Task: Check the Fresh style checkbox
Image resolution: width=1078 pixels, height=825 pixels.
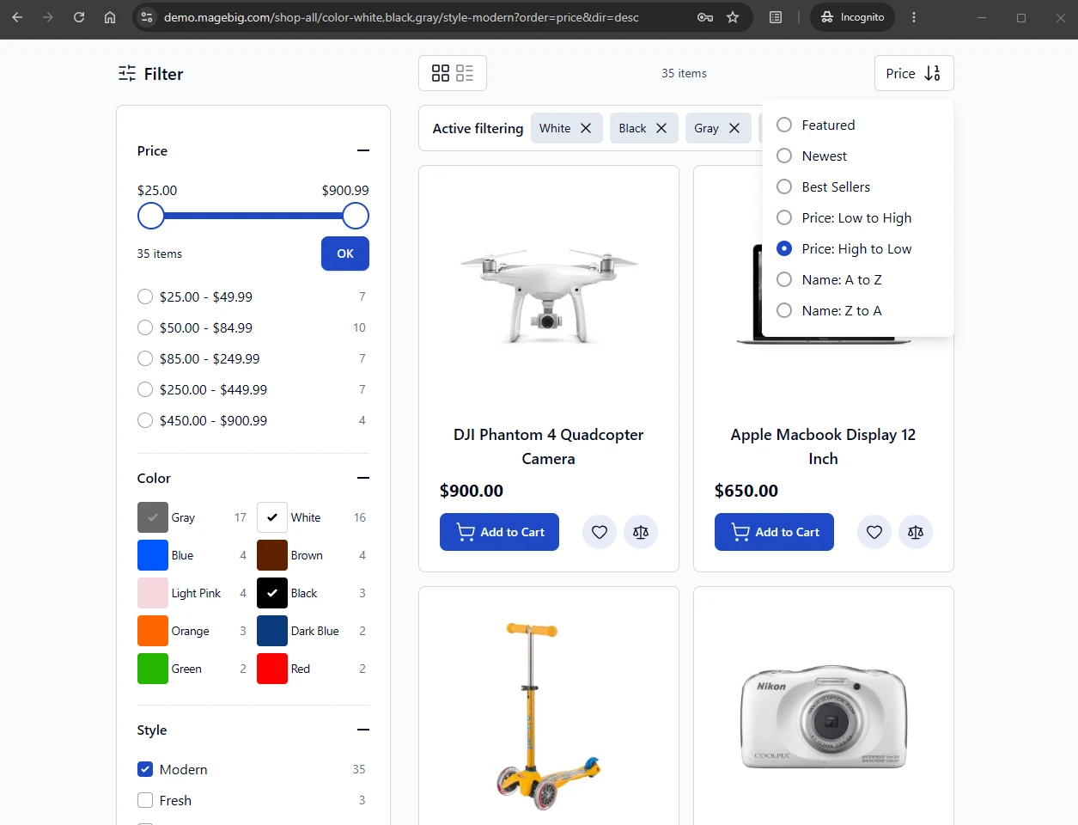Action: point(145,800)
